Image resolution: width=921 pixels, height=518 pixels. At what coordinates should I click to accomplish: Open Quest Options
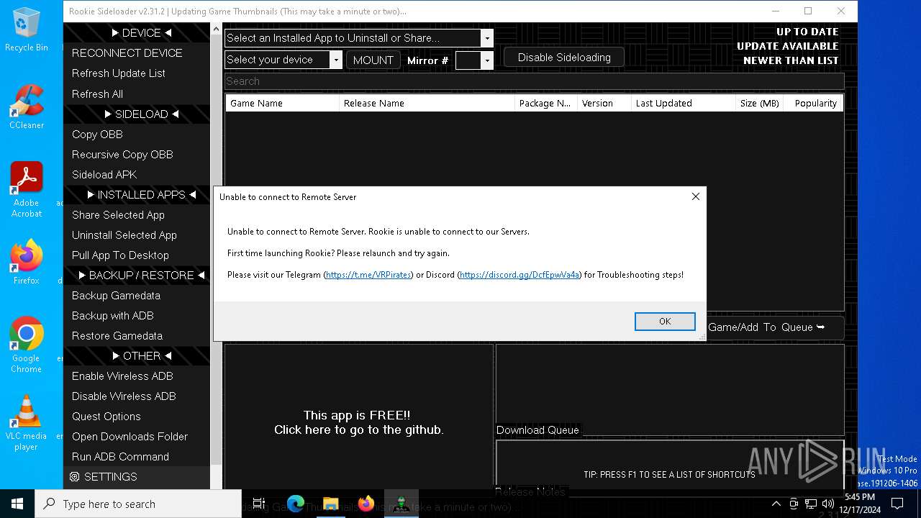click(x=137, y=417)
